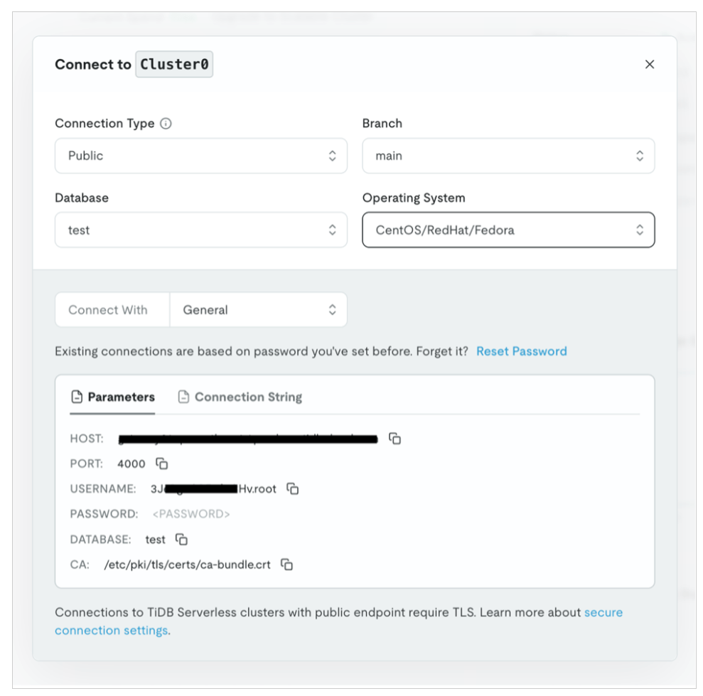Viewport: 703px width, 696px height.
Task: Close the Connect to Cluster0 dialog
Action: tap(649, 65)
